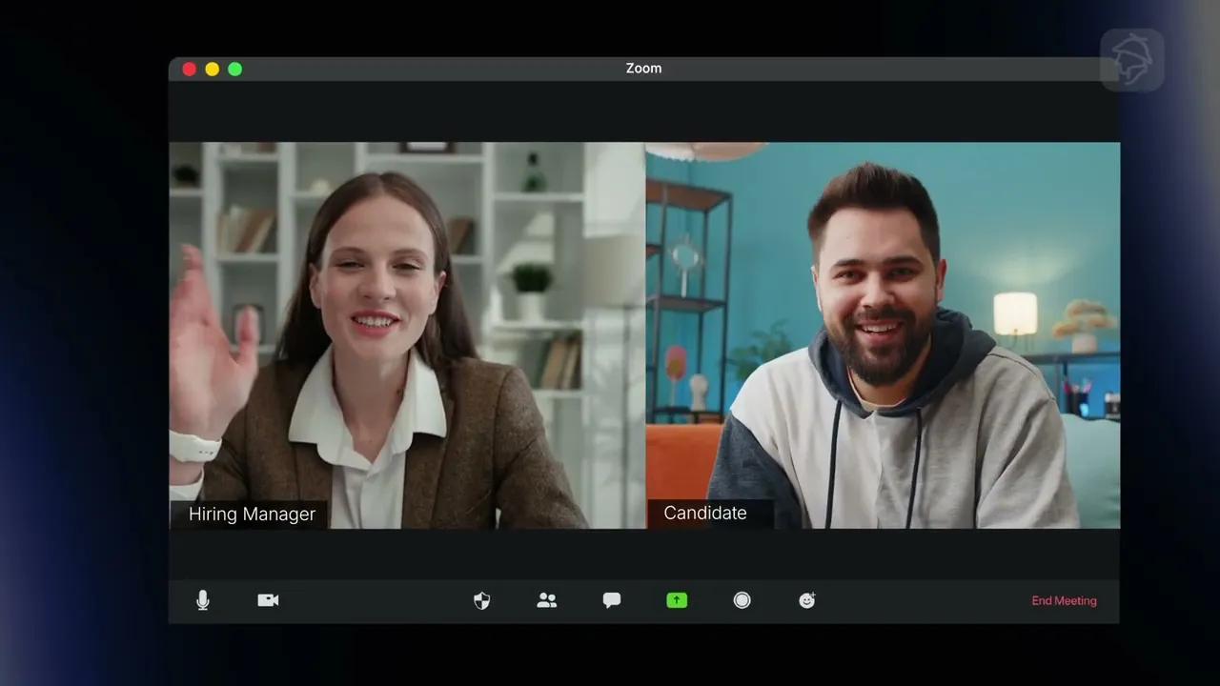Select the Candidate video tile
Image resolution: width=1220 pixels, height=686 pixels.
(884, 335)
